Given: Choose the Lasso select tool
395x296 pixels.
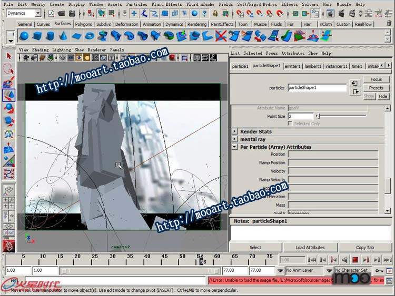Looking at the screenshot, I should 9,69.
